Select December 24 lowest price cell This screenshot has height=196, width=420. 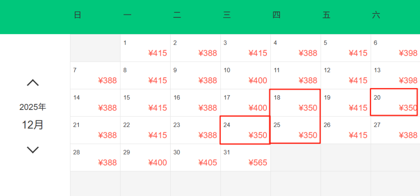(245, 130)
